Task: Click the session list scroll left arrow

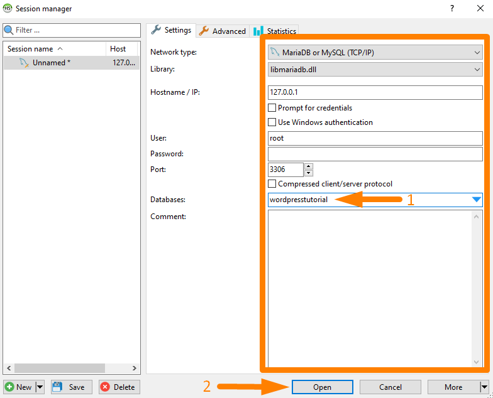Action: (9, 368)
